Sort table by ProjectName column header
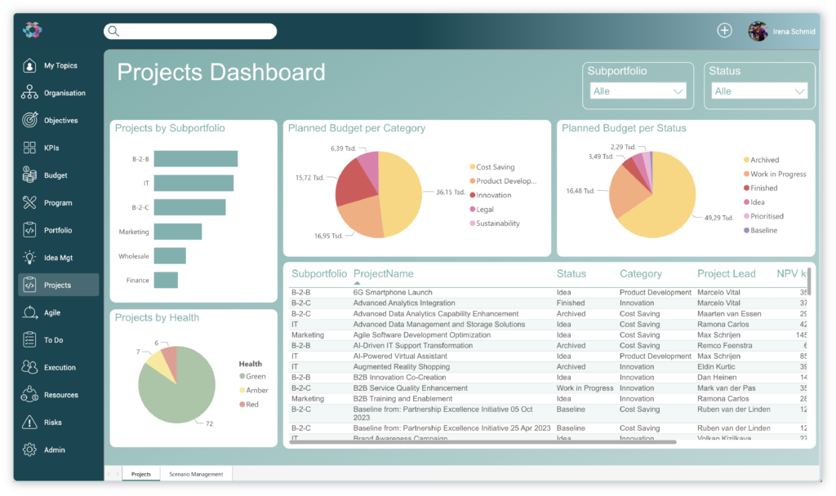 tap(383, 274)
